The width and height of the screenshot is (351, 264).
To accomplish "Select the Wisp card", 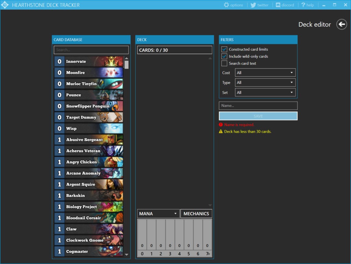I will coord(89,129).
